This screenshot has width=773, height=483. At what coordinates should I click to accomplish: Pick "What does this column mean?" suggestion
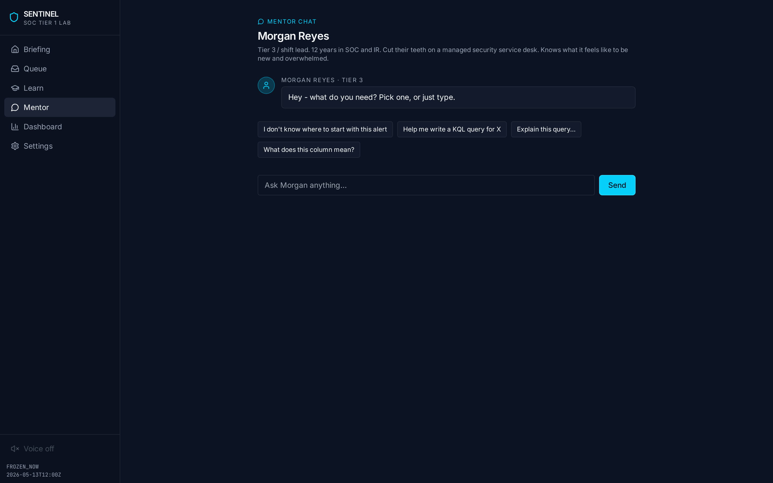(309, 150)
